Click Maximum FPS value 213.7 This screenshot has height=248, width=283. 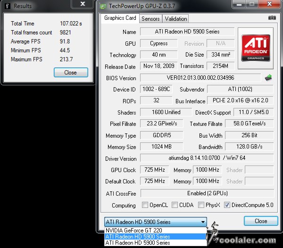[66, 59]
